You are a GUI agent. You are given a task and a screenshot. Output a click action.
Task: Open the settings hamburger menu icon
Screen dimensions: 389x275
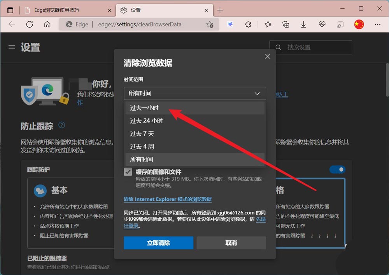pyautogui.click(x=12, y=47)
